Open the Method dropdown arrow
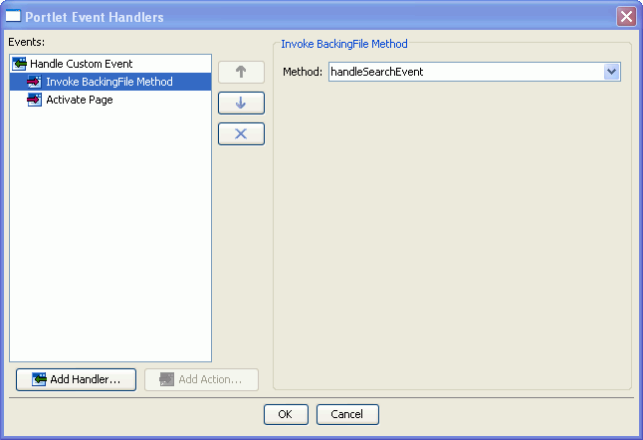 click(612, 72)
